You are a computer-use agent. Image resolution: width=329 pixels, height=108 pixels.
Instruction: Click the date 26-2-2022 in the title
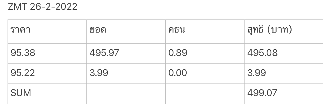(54, 7)
